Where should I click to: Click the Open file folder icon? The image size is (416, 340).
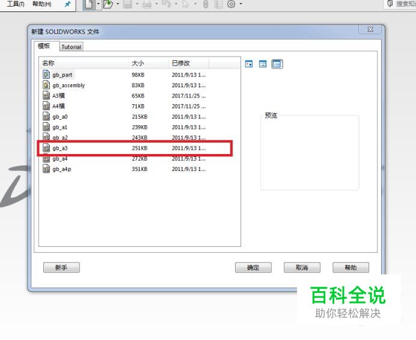(108, 4)
